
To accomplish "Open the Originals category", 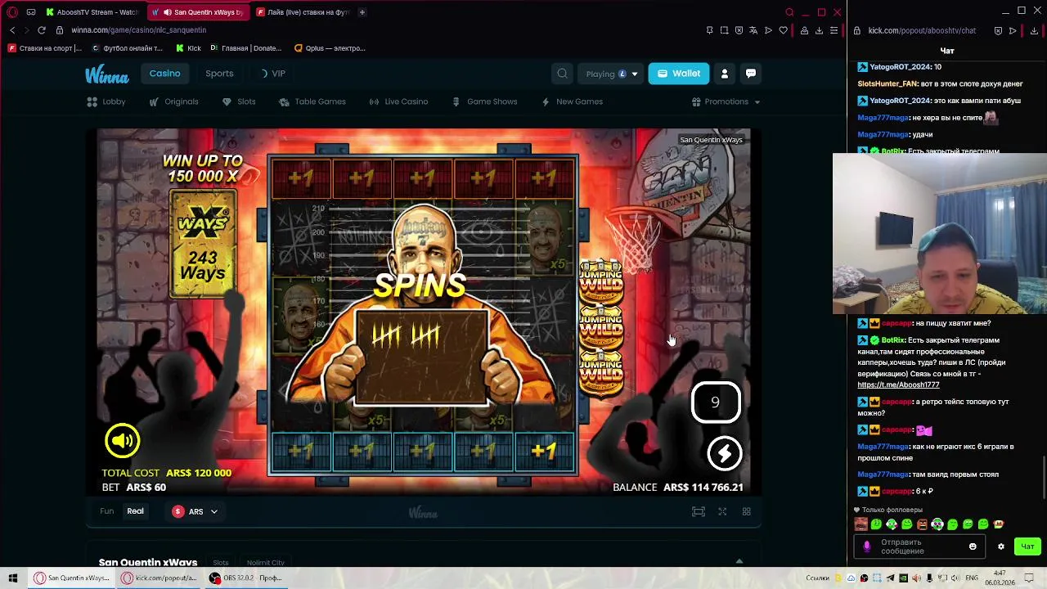I will 173,101.
